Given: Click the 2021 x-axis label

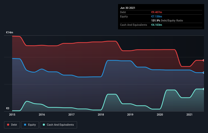Looking at the screenshot, I should (190, 115).
